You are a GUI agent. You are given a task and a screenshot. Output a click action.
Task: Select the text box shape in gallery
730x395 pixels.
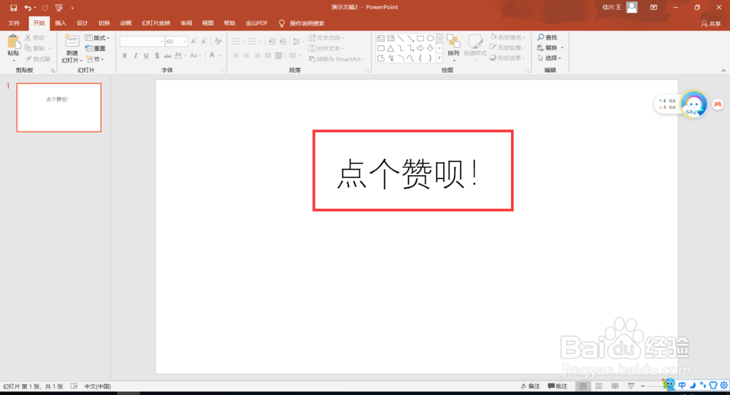click(x=381, y=38)
